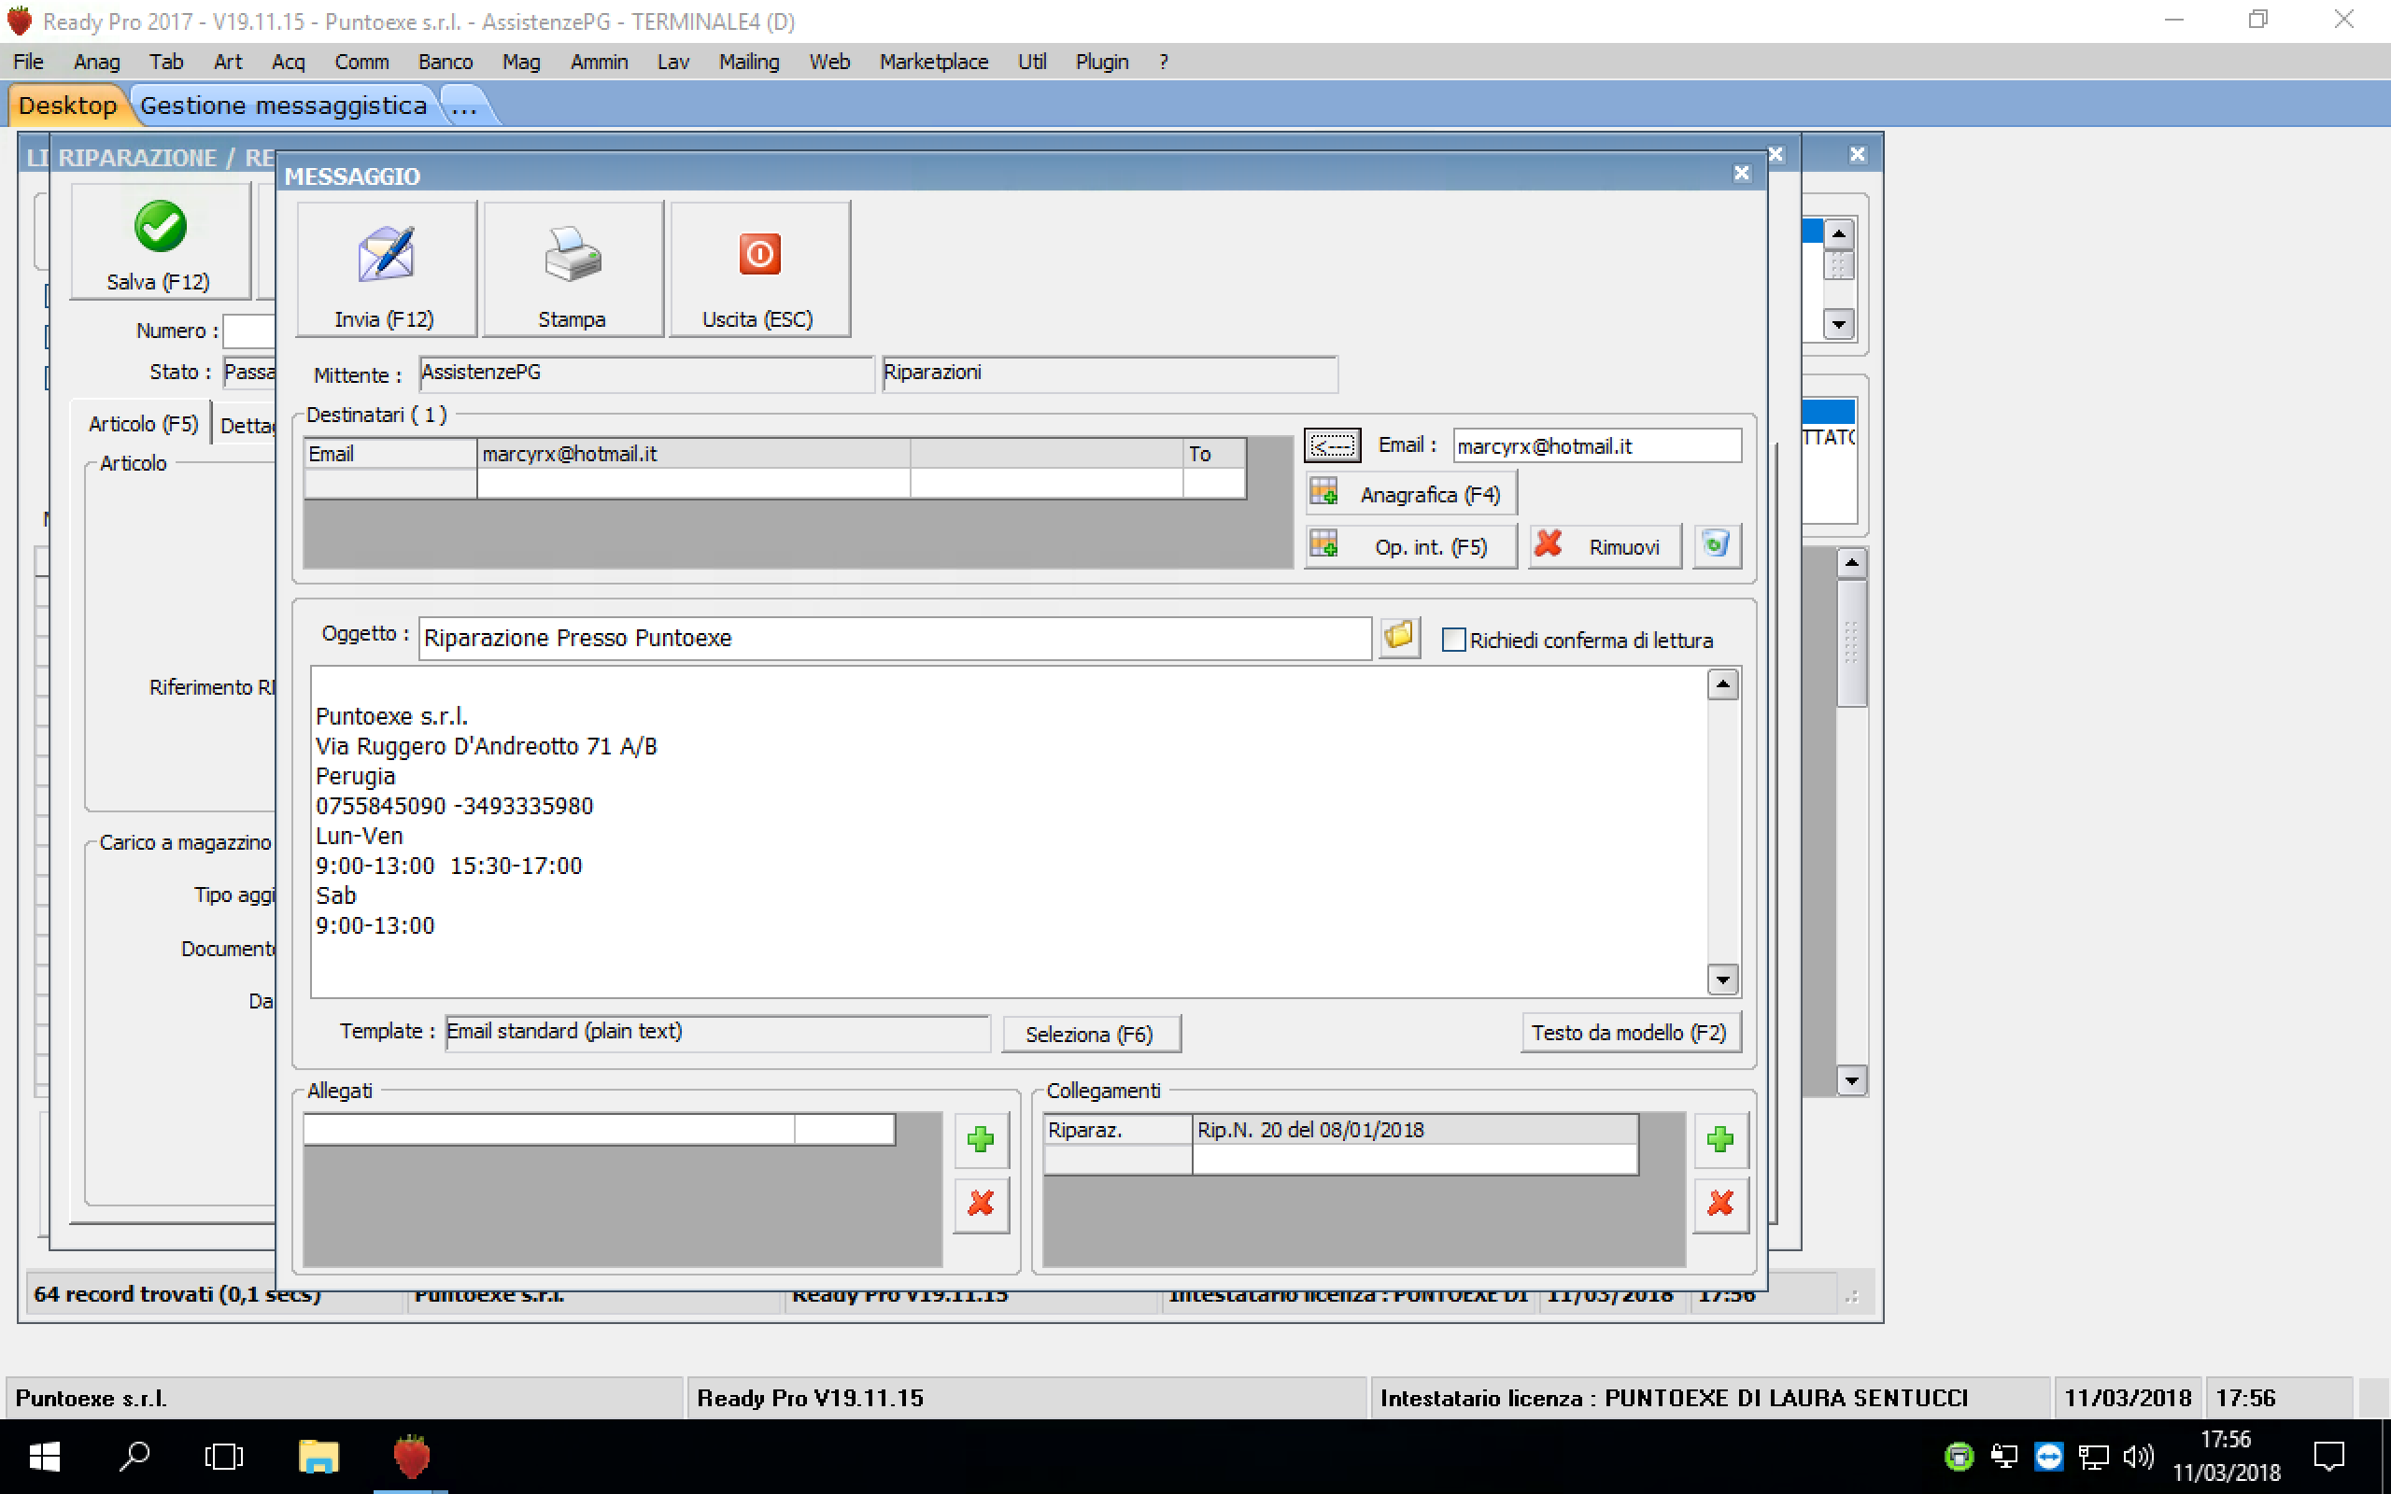This screenshot has height=1494, width=2391.
Task: Toggle Richiedi conferma di lettura checkbox
Action: [x=1452, y=641]
